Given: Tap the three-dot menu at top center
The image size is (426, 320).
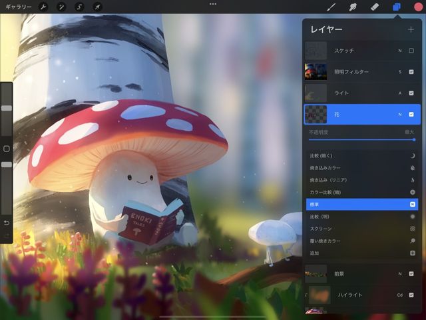Looking at the screenshot, I should (213, 4).
